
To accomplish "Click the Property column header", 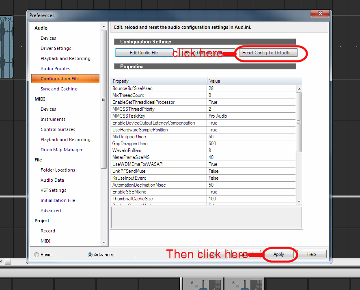I will [x=159, y=81].
